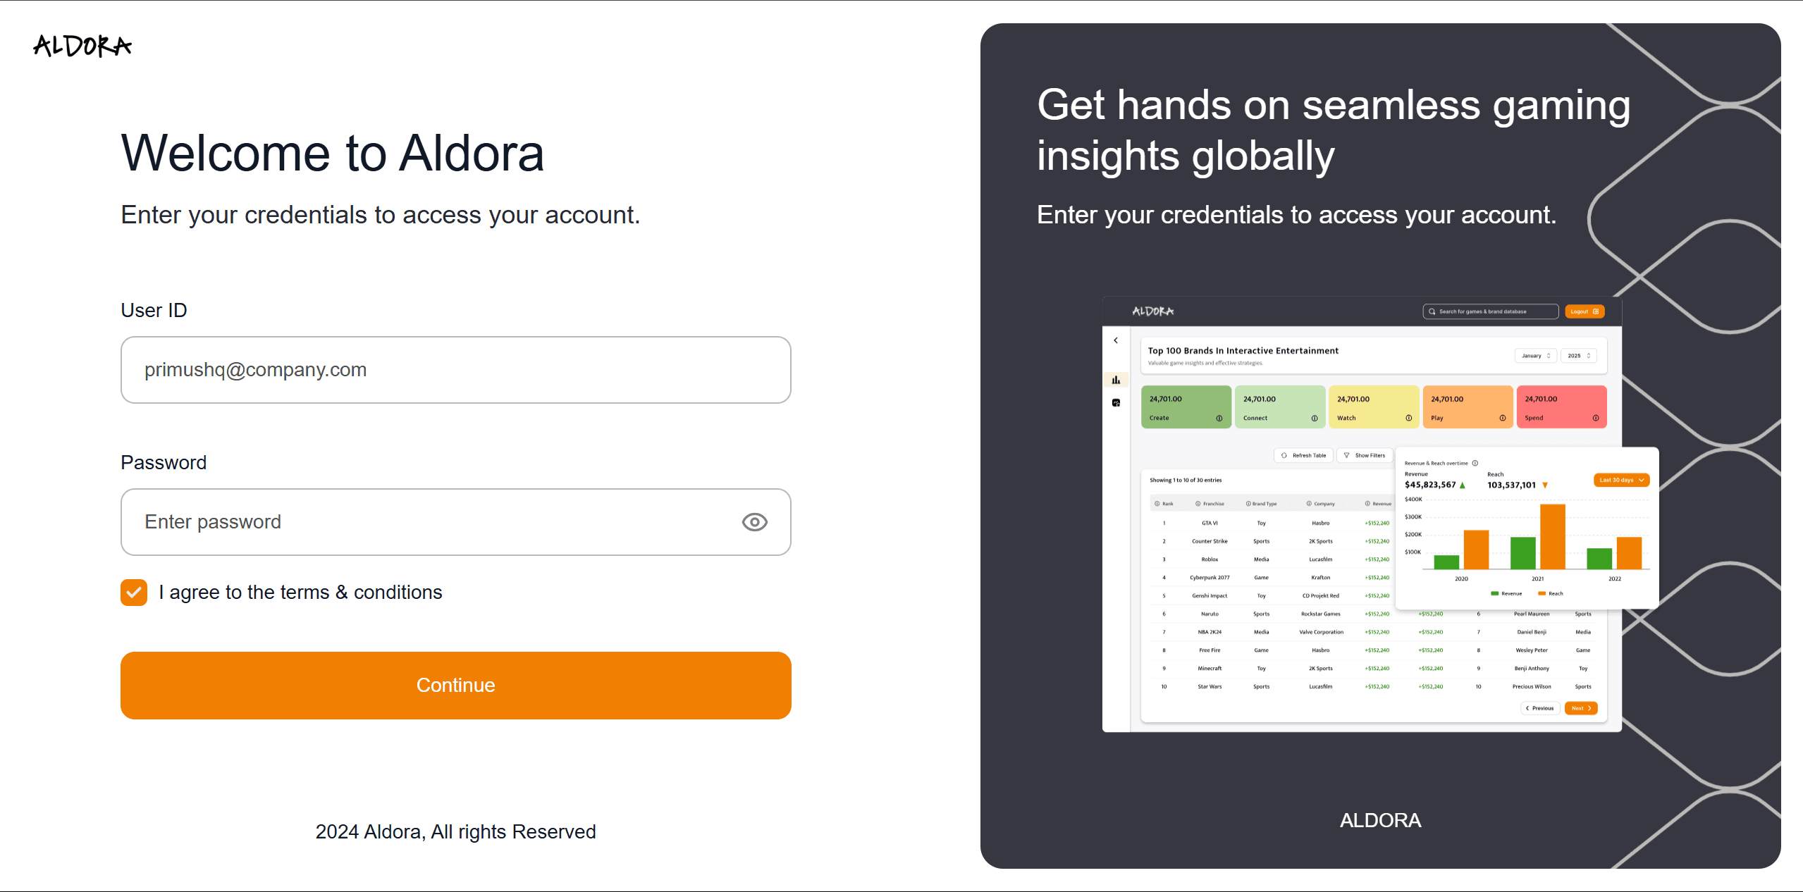Image resolution: width=1803 pixels, height=892 pixels.
Task: Click the search magnifier in the dashboard header
Action: coord(1432,311)
